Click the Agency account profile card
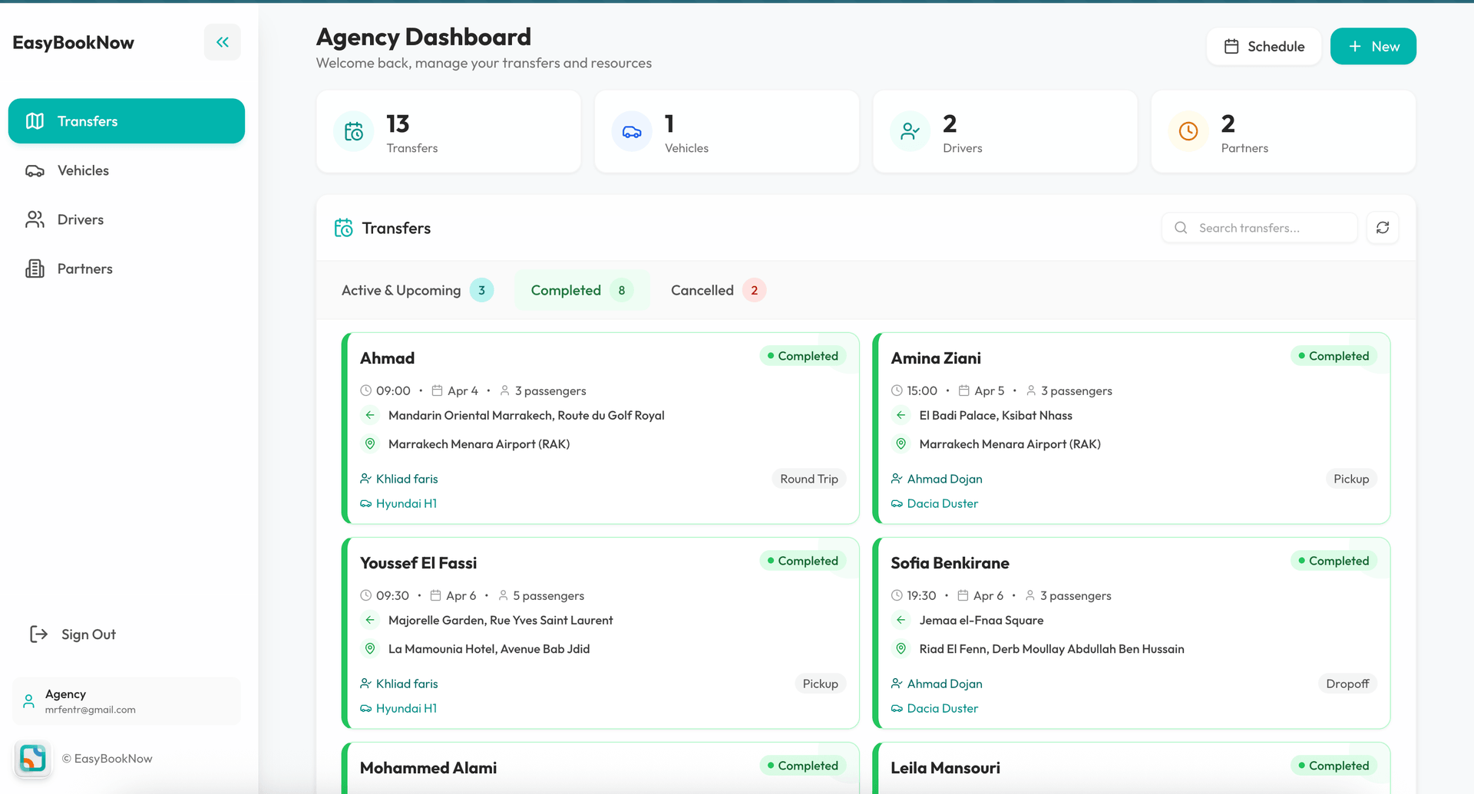 click(x=127, y=701)
